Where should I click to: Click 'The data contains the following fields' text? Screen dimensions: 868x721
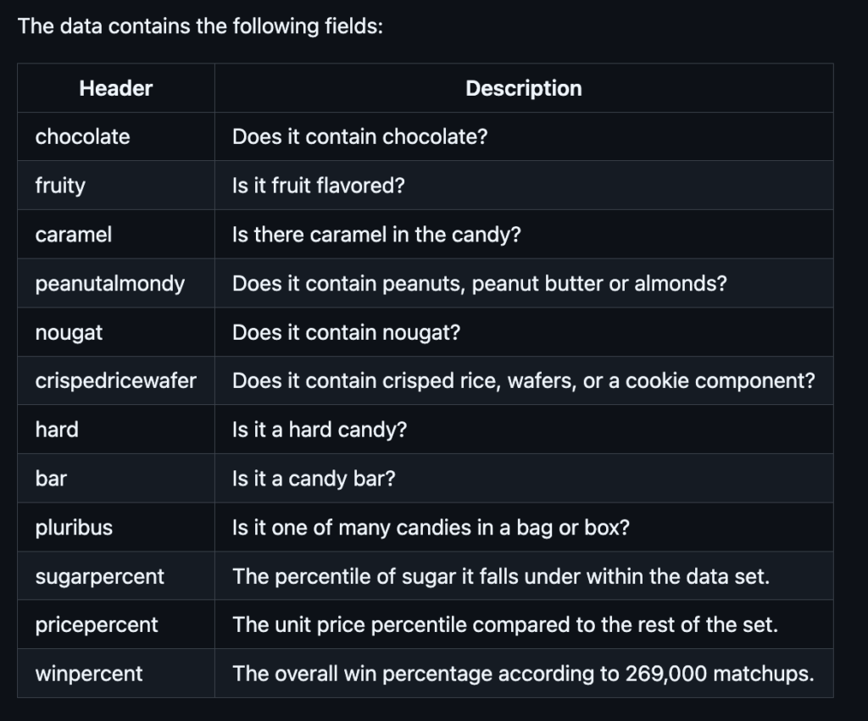click(200, 26)
